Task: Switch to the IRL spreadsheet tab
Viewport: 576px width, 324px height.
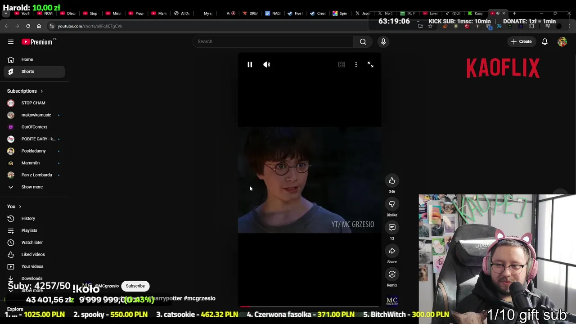Action: pyautogui.click(x=408, y=13)
